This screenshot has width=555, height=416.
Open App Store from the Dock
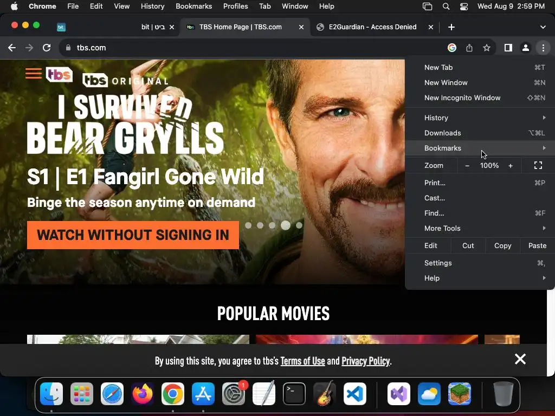point(203,394)
